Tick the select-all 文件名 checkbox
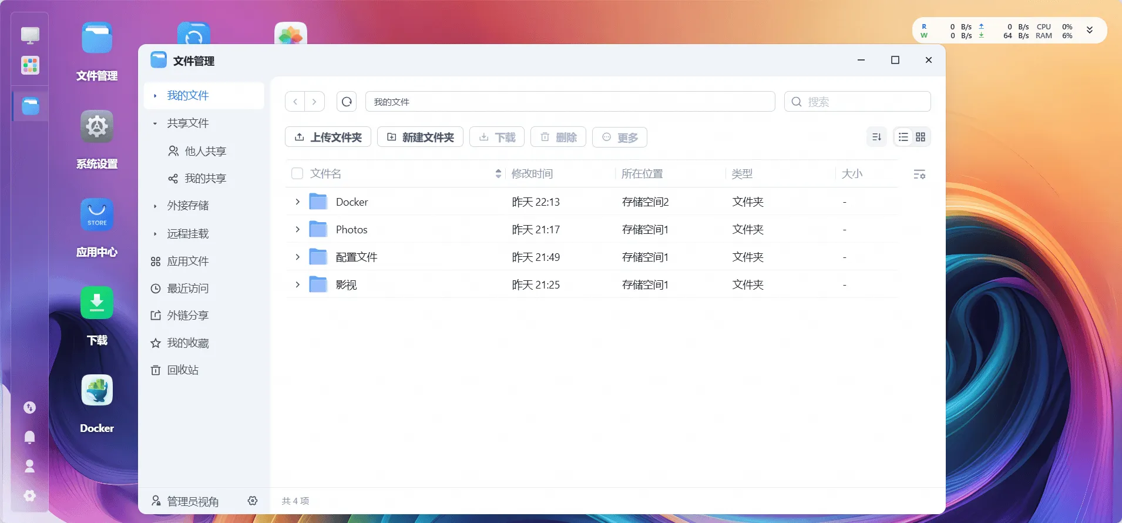Image resolution: width=1122 pixels, height=523 pixels. (x=297, y=173)
